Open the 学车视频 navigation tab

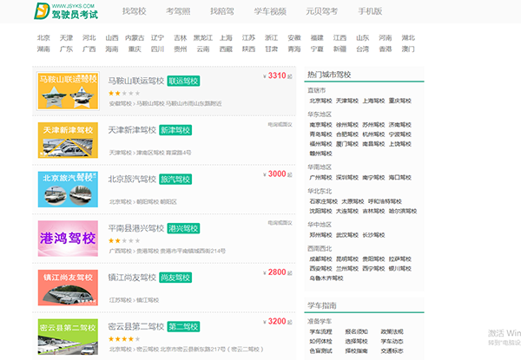pyautogui.click(x=270, y=11)
